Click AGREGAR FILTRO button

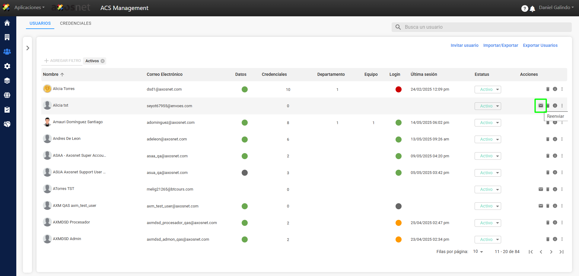62,61
